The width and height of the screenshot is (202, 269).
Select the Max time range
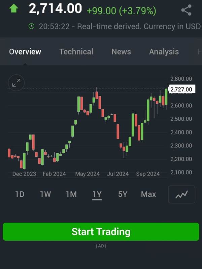(148, 194)
